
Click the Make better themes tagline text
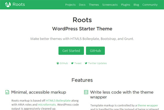[82, 39]
